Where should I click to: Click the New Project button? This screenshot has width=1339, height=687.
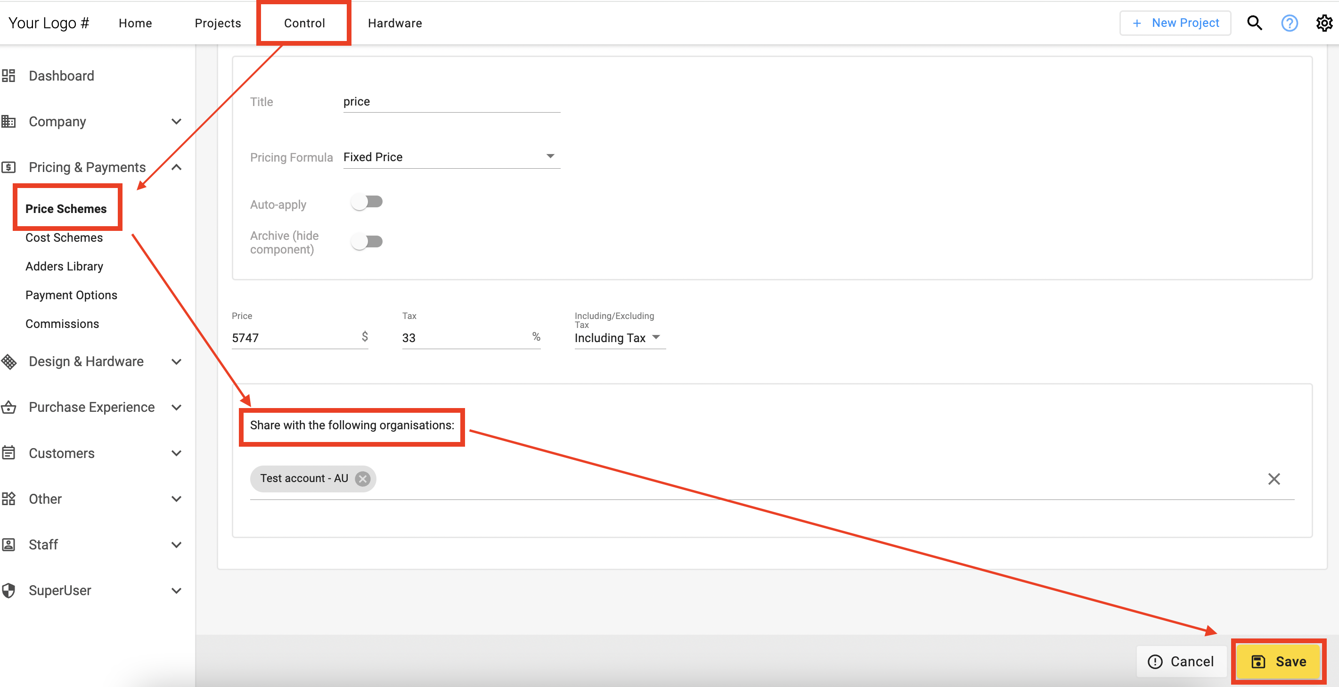(x=1175, y=23)
